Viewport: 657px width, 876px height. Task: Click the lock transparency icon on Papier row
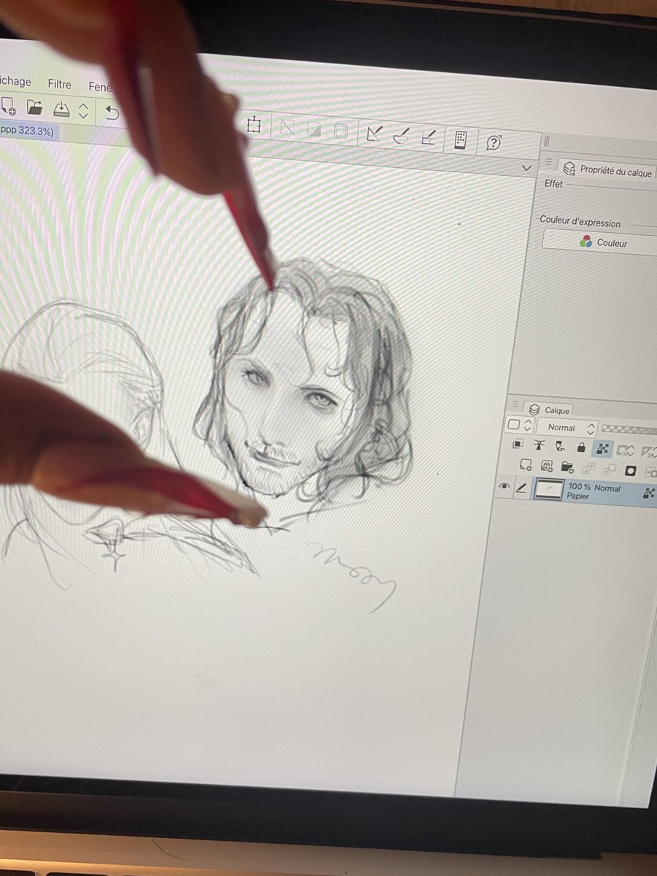pyautogui.click(x=648, y=494)
